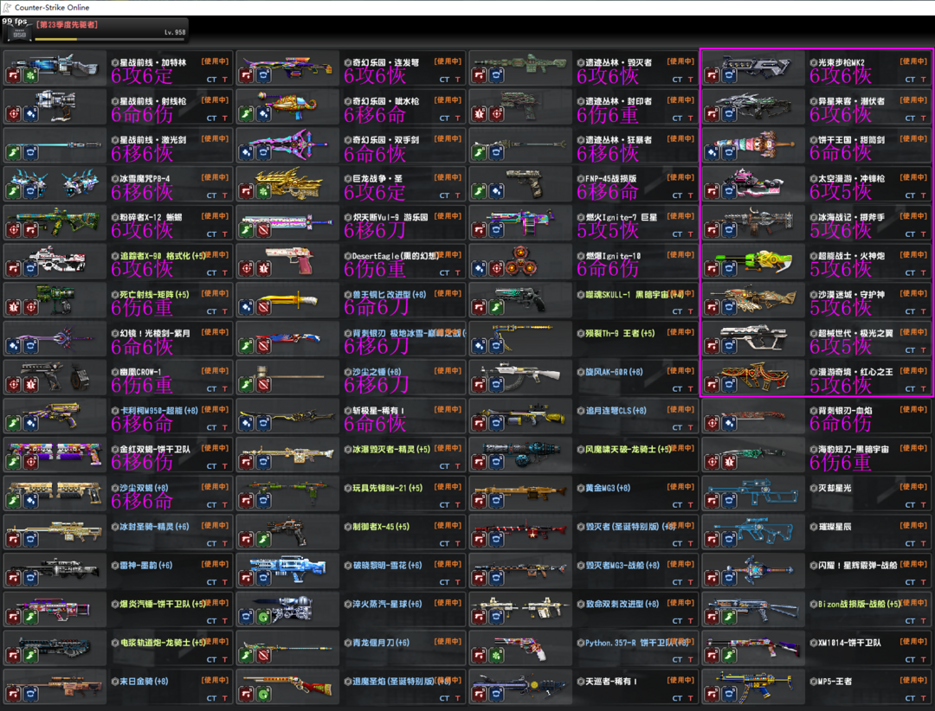Click the 使用中 tag on 超械世代·极光之翼

tap(913, 332)
